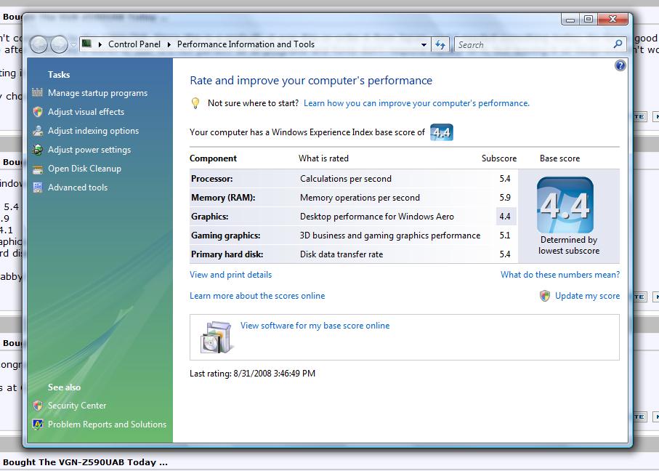Screen dimensions: 659x471
Task: Click the Manage startup programs icon
Action: pos(37,92)
